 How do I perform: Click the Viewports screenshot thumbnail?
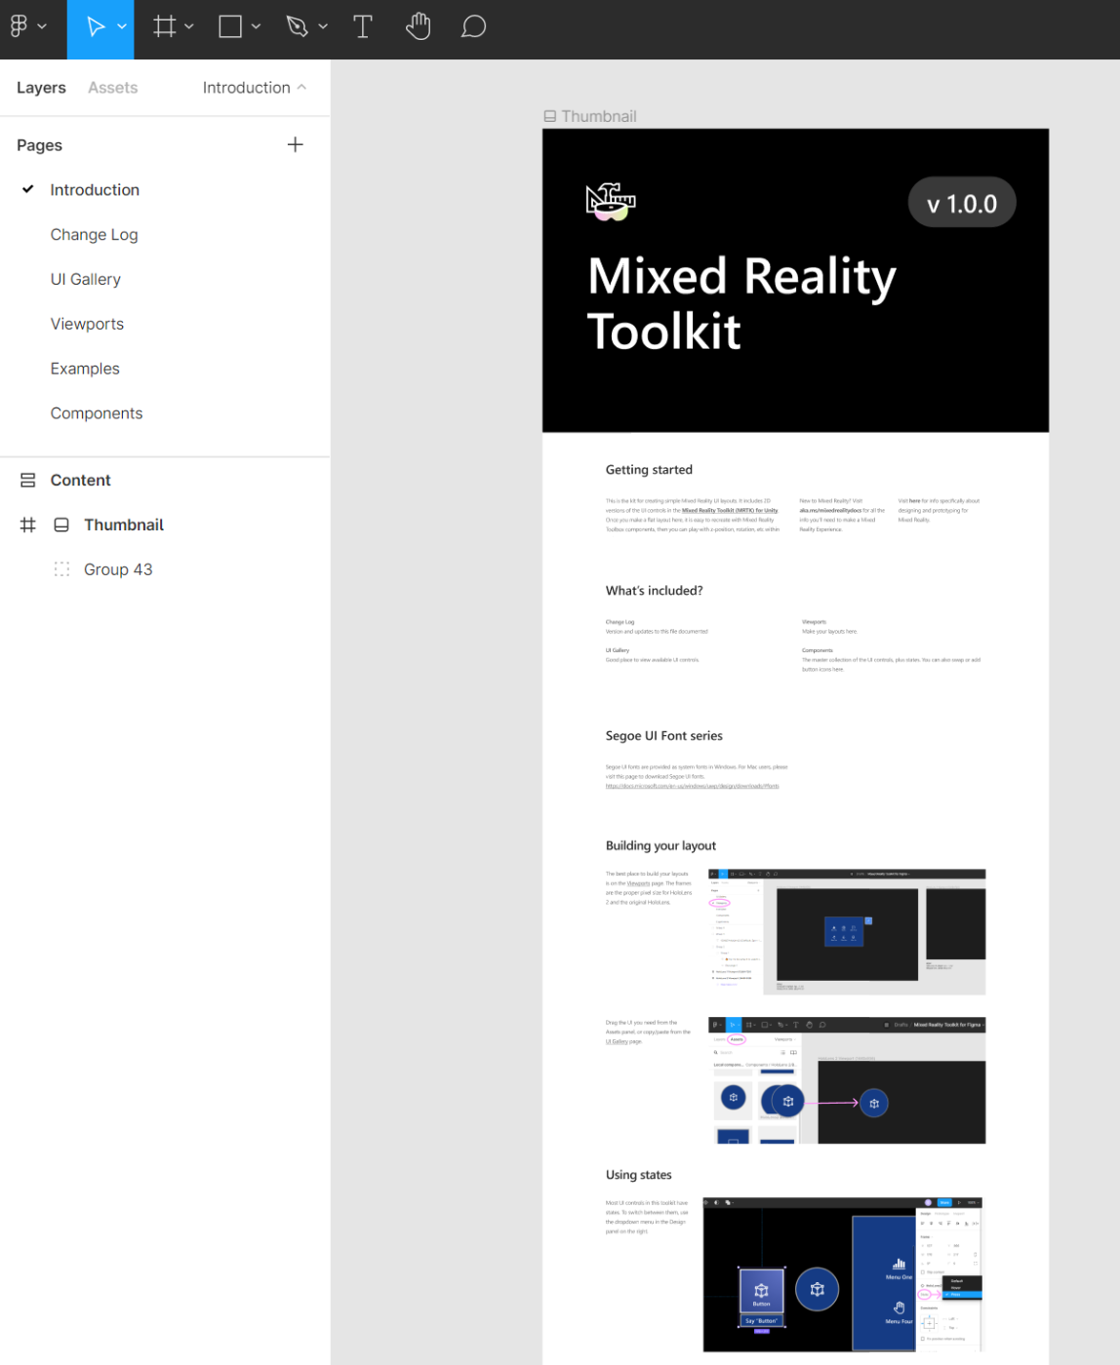(847, 932)
